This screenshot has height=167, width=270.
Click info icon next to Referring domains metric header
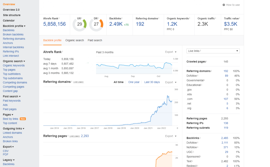pyautogui.click(x=159, y=18)
